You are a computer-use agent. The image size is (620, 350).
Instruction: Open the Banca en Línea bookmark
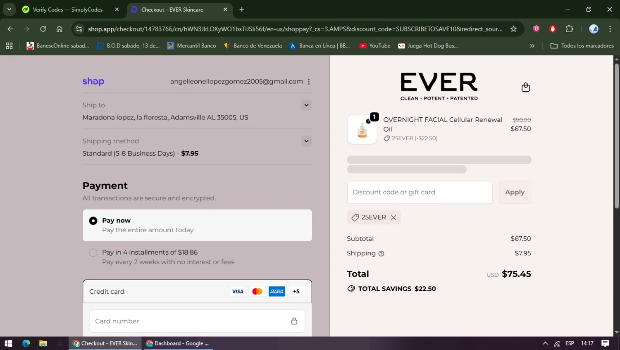[x=320, y=46]
